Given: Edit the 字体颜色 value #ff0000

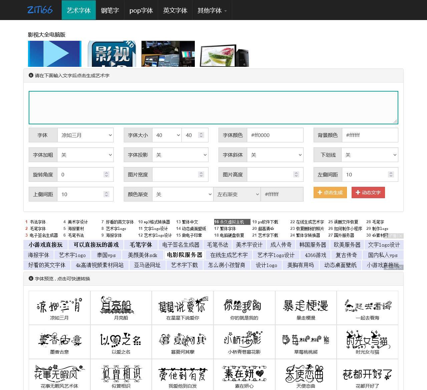Looking at the screenshot, I should click(x=275, y=135).
